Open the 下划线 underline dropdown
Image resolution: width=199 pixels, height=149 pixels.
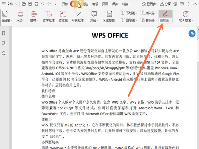point(138,13)
